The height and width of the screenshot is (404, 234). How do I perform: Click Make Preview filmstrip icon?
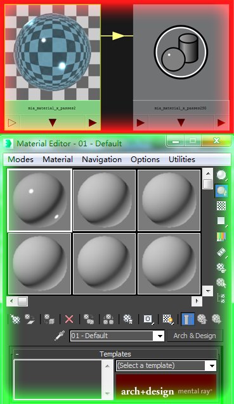coord(221,252)
